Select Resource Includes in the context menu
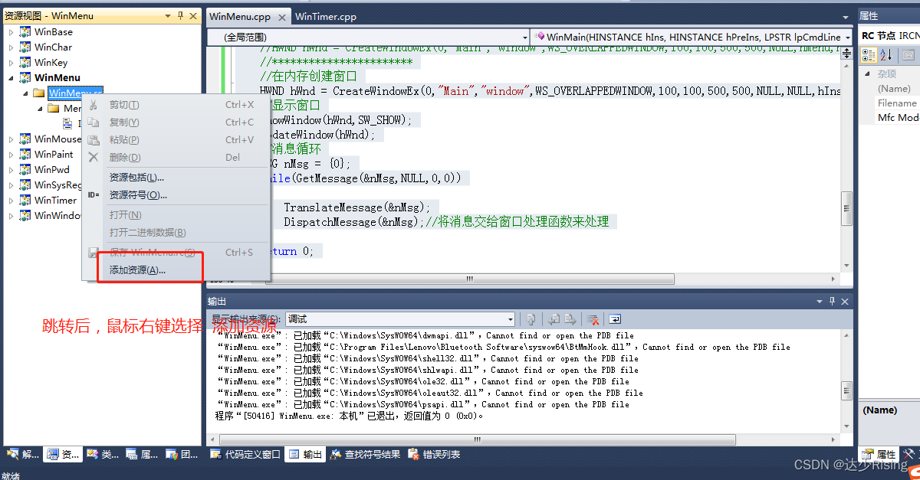920x480 pixels. tap(136, 178)
